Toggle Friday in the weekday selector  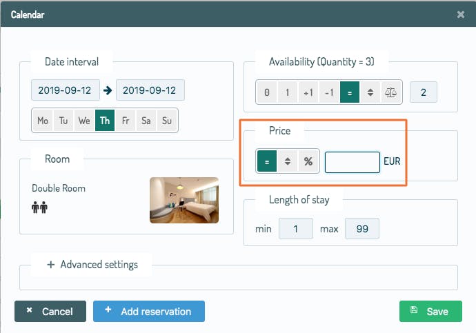(126, 121)
